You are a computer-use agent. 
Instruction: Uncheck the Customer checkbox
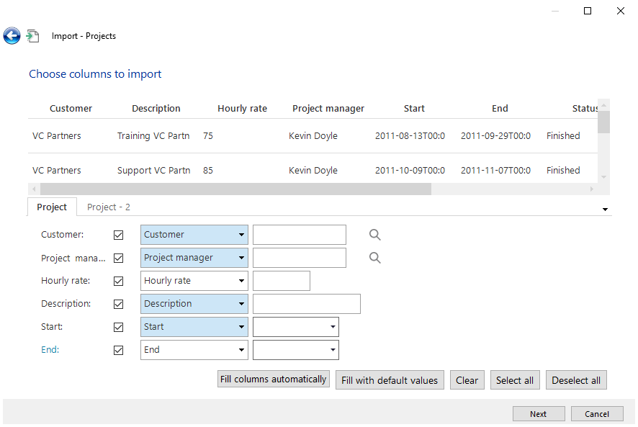(119, 235)
